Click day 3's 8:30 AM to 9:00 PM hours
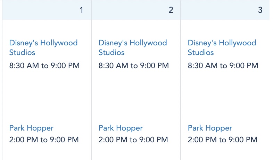The image size is (273, 160). 223,65
